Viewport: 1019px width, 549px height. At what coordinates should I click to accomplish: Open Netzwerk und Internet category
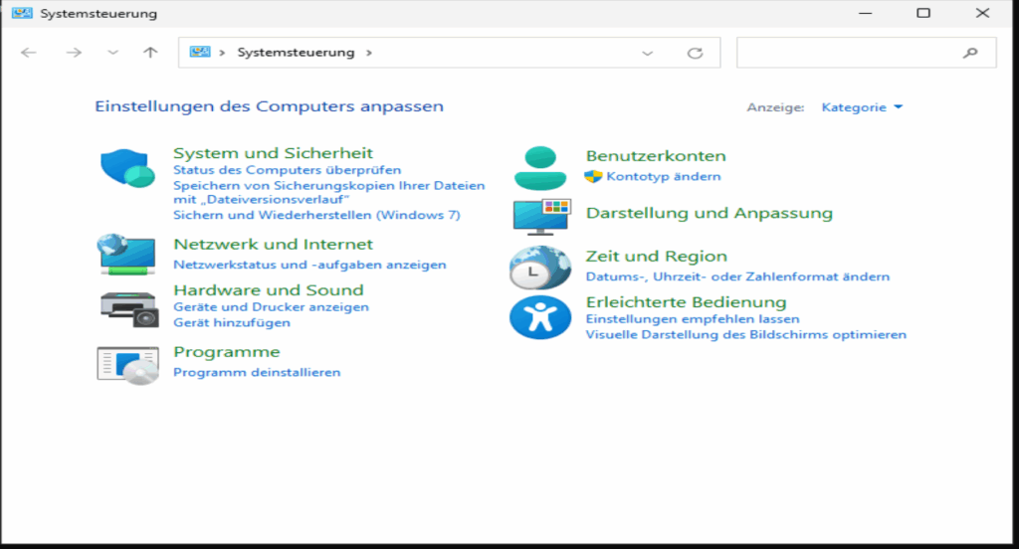(x=273, y=245)
